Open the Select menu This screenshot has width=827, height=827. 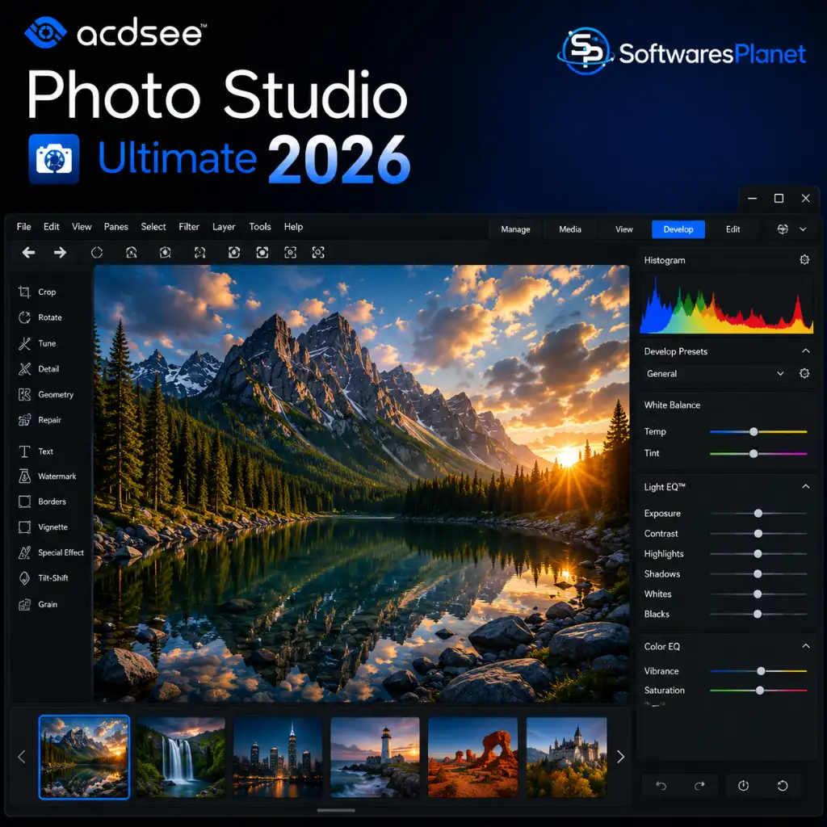point(153,227)
